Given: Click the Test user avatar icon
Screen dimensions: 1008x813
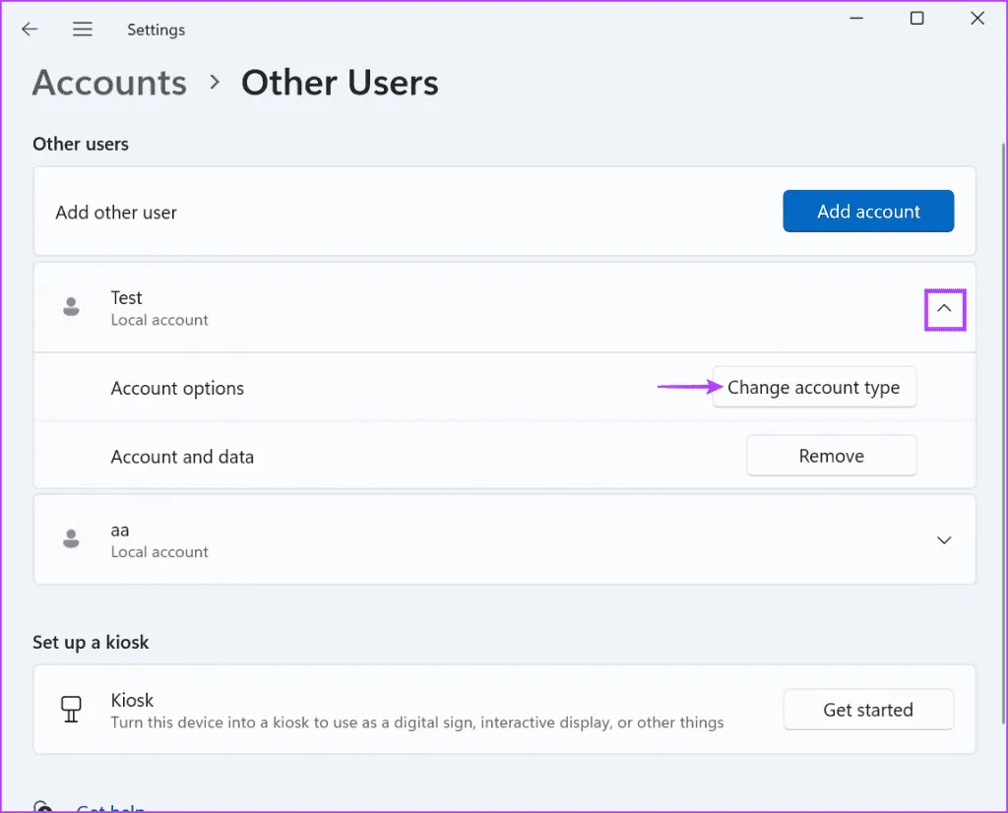Looking at the screenshot, I should coord(71,307).
